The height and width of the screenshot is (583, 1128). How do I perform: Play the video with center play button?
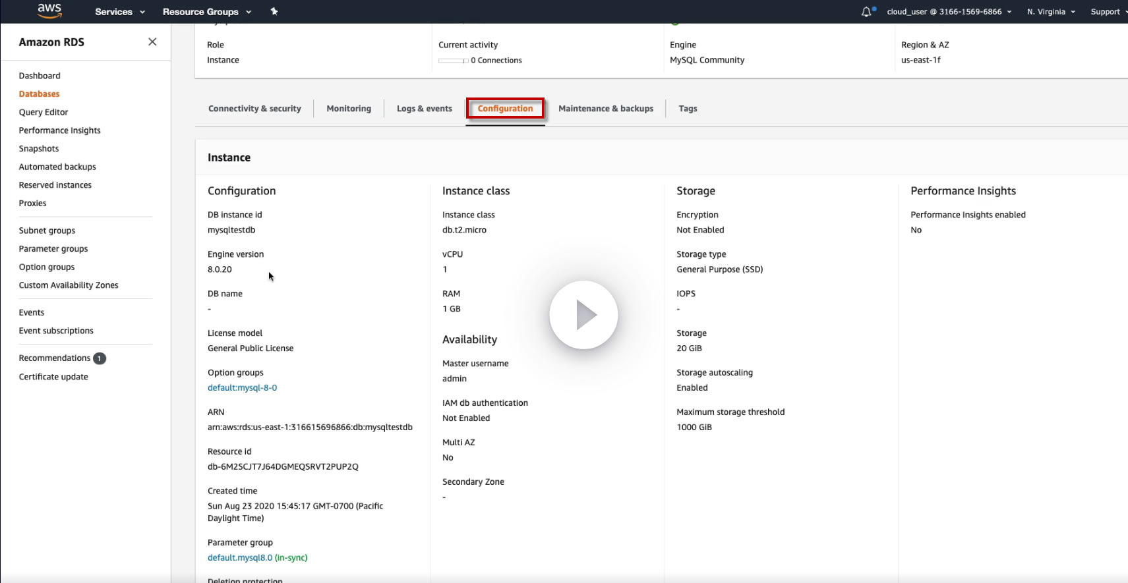click(x=583, y=315)
